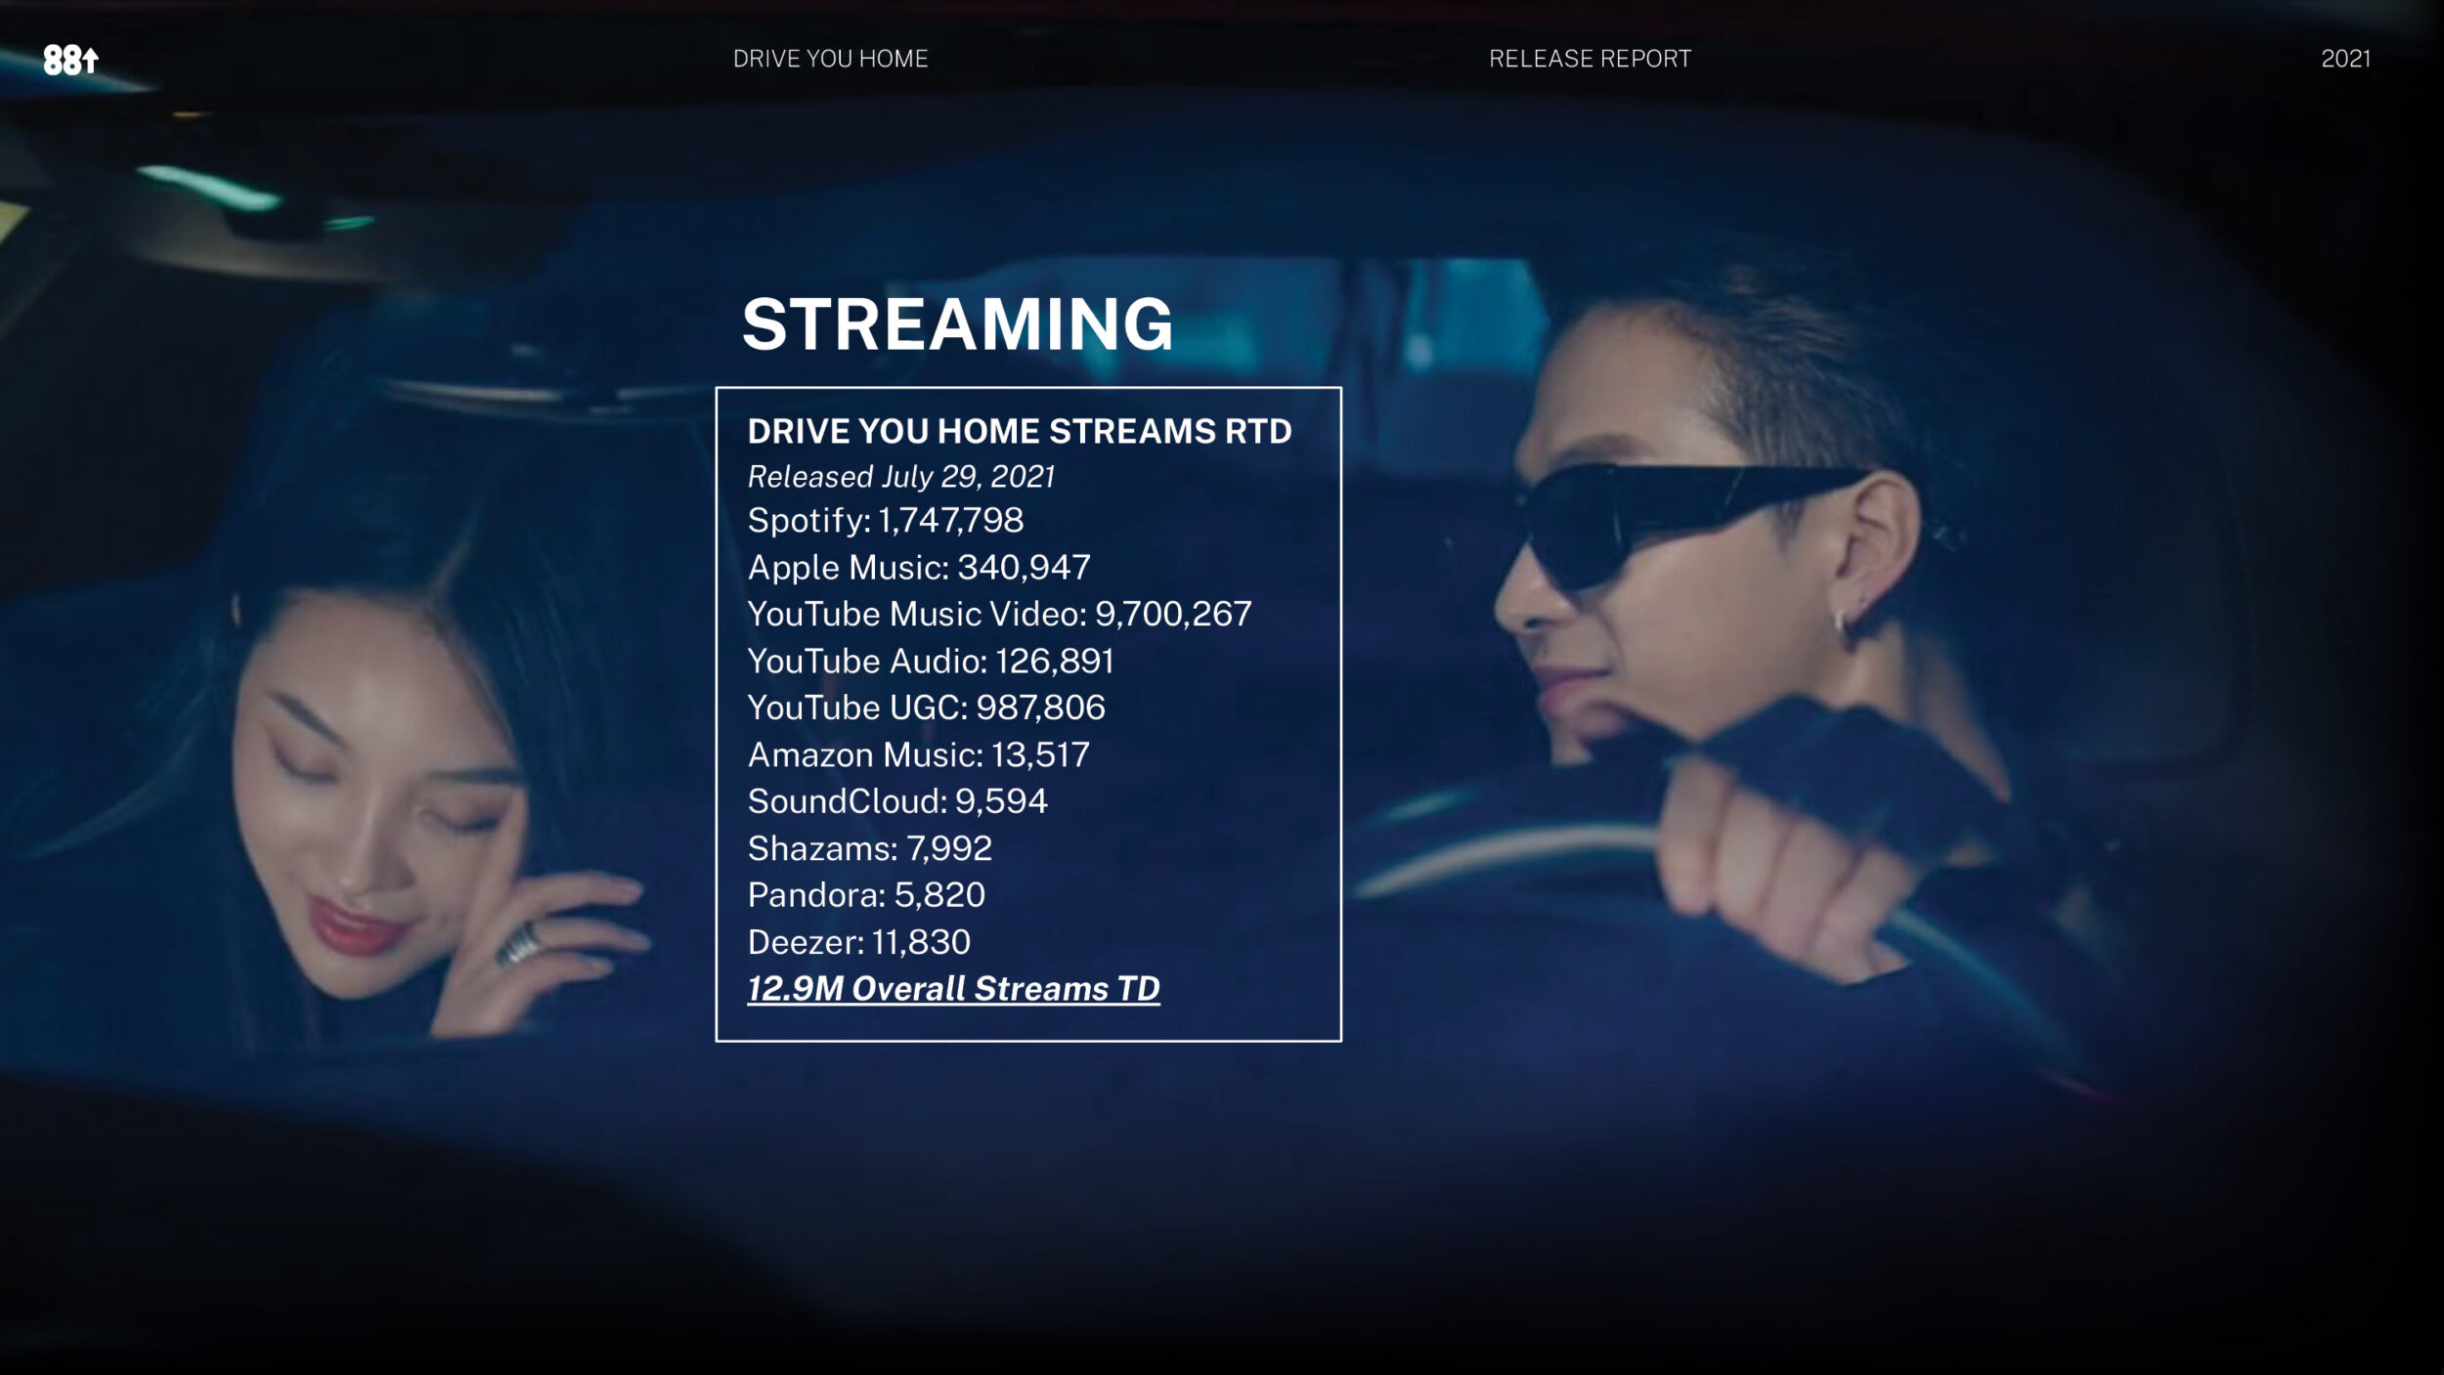Viewport: 2444px width, 1375px height.
Task: Click the SoundCloud count line
Action: pyautogui.click(x=896, y=801)
